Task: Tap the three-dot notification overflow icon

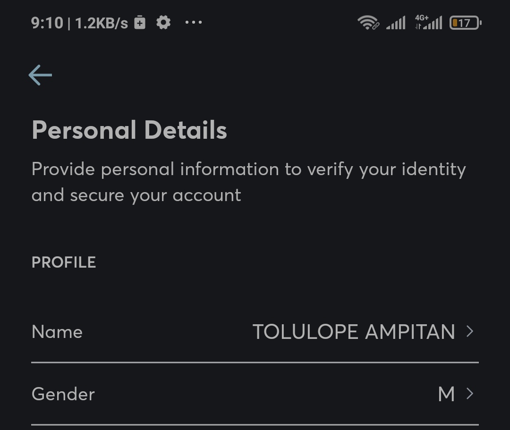Action: (194, 22)
